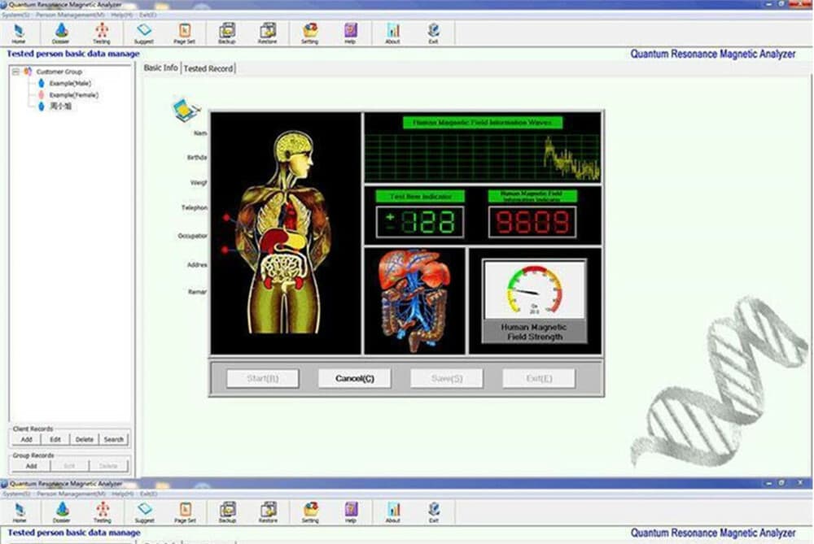
Task: Click the Exit(E) button in the test dialog
Action: (539, 378)
